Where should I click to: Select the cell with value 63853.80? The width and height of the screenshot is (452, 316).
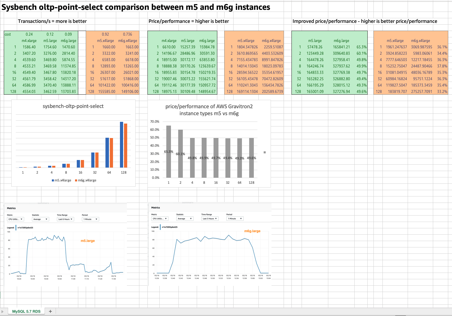pos(207,60)
